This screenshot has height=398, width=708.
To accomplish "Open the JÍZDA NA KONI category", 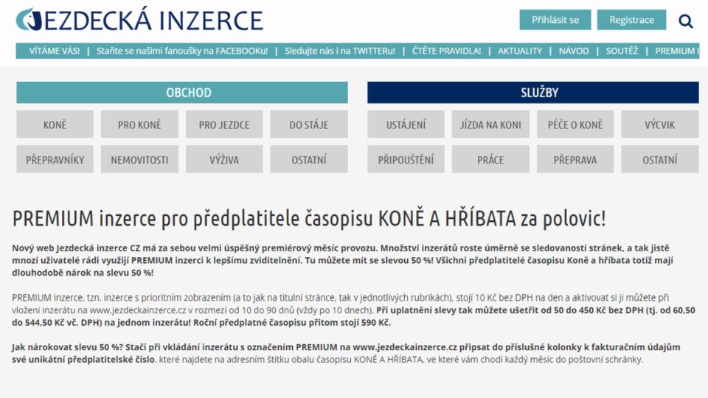I will click(490, 124).
